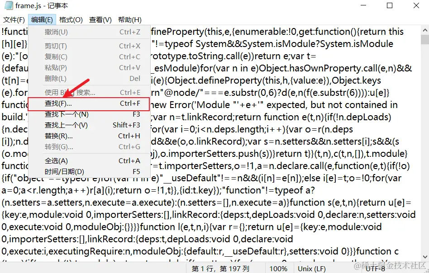Click the 粘贴(P) paste entry
The width and height of the screenshot is (429, 273).
click(89, 68)
